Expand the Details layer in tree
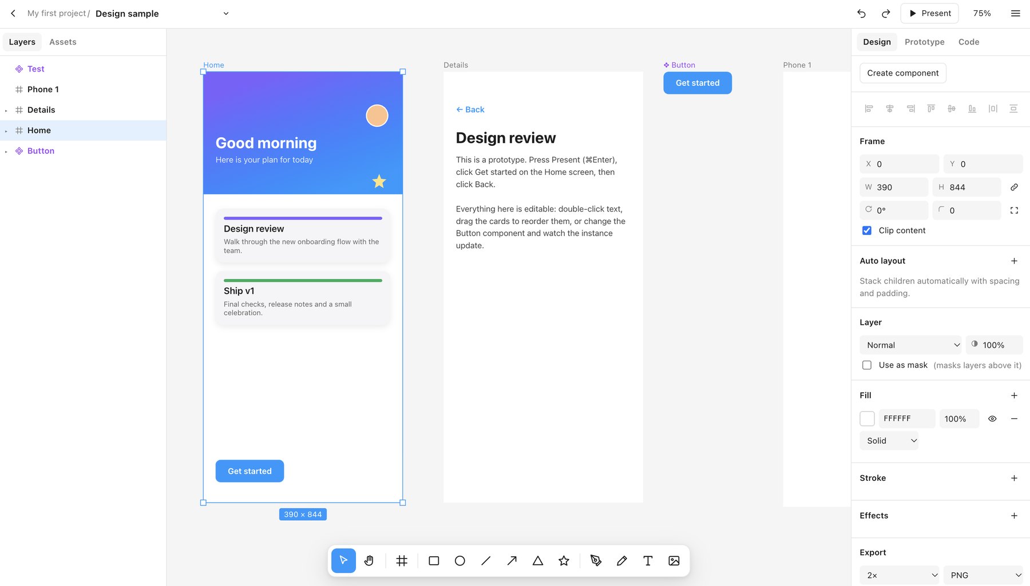The height and width of the screenshot is (586, 1030). coord(6,110)
